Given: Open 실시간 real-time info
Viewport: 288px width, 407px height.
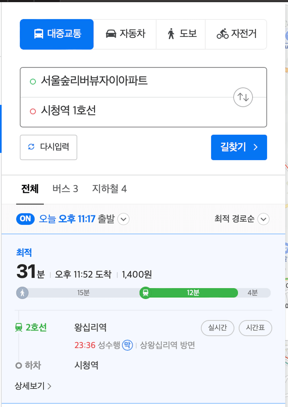Looking at the screenshot, I should (218, 328).
